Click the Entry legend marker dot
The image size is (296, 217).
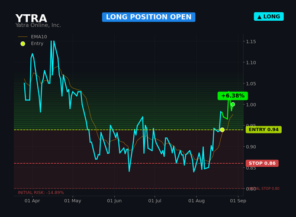(x=23, y=44)
